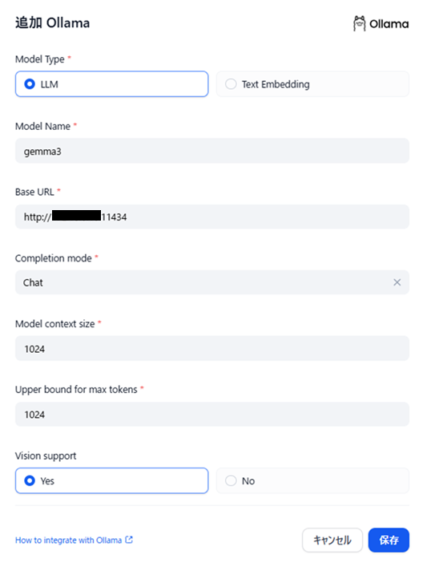Open the Completion mode dropdown showing Chat
The width and height of the screenshot is (423, 563).
212,282
